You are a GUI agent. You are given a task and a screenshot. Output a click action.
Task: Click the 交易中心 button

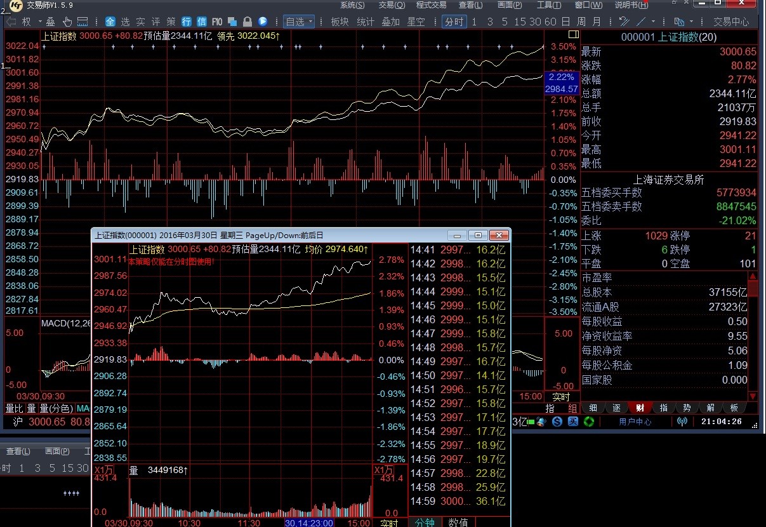point(731,22)
